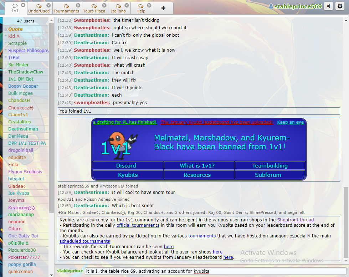Close the Help room tab
This screenshot has width=349, height=277.
coord(149,5)
